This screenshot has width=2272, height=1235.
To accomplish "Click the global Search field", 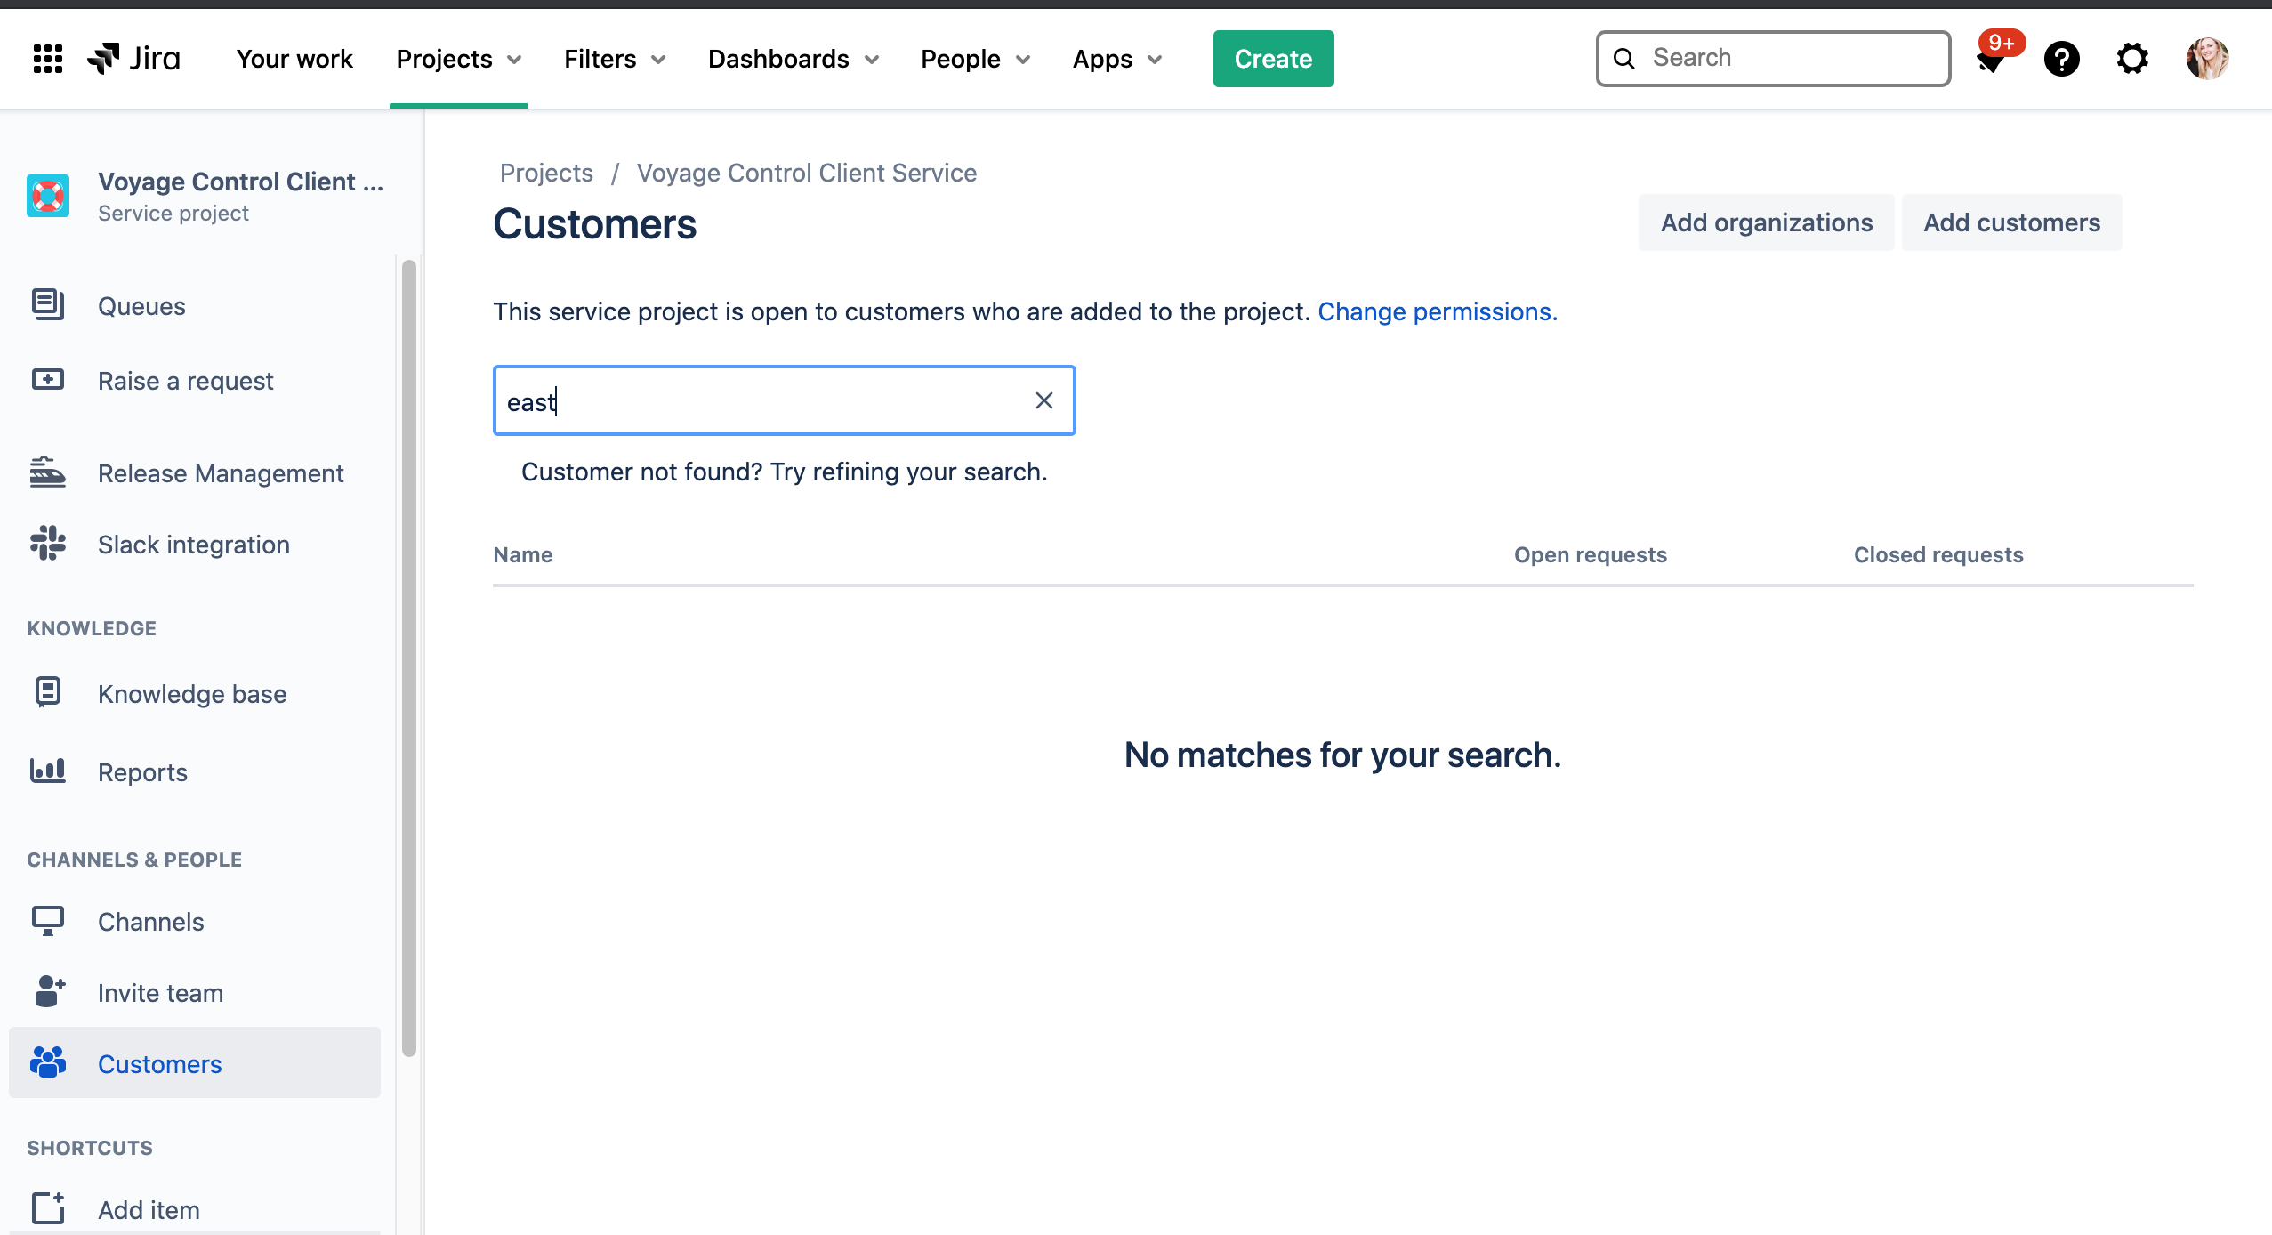I will 1773,59.
